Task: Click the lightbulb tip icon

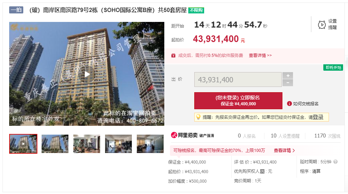Action: click(x=198, y=117)
